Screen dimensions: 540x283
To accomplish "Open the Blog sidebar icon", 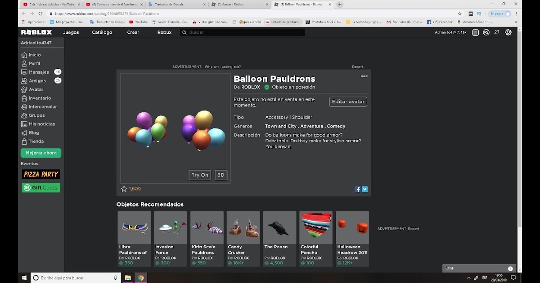I will tap(24, 133).
